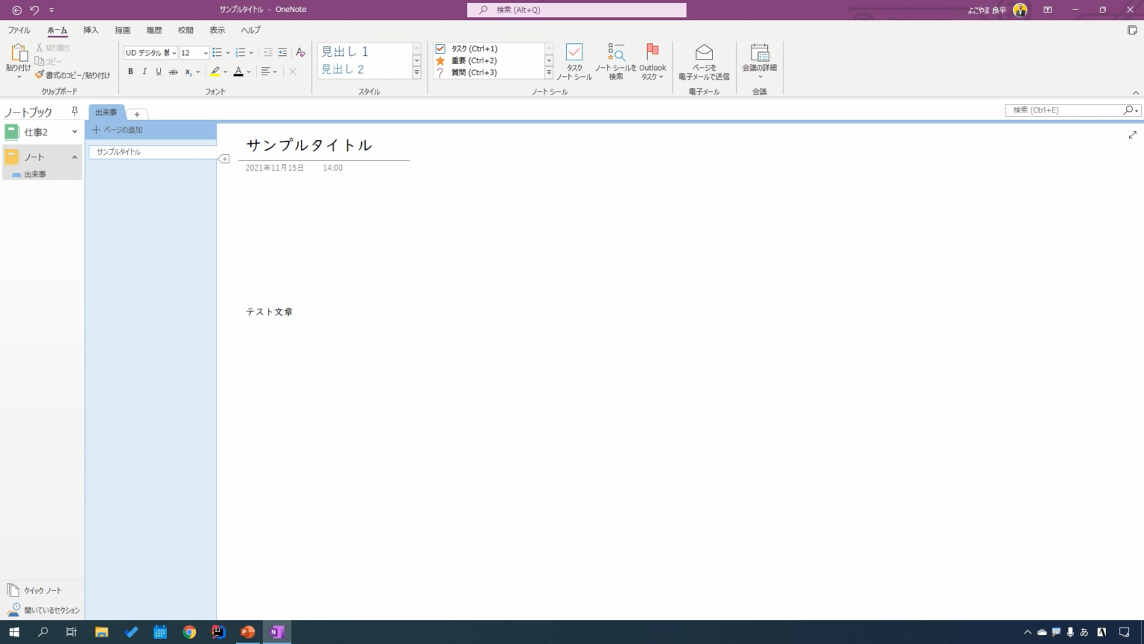Open ノートシールを検索 search
The image size is (1144, 644).
click(x=615, y=61)
